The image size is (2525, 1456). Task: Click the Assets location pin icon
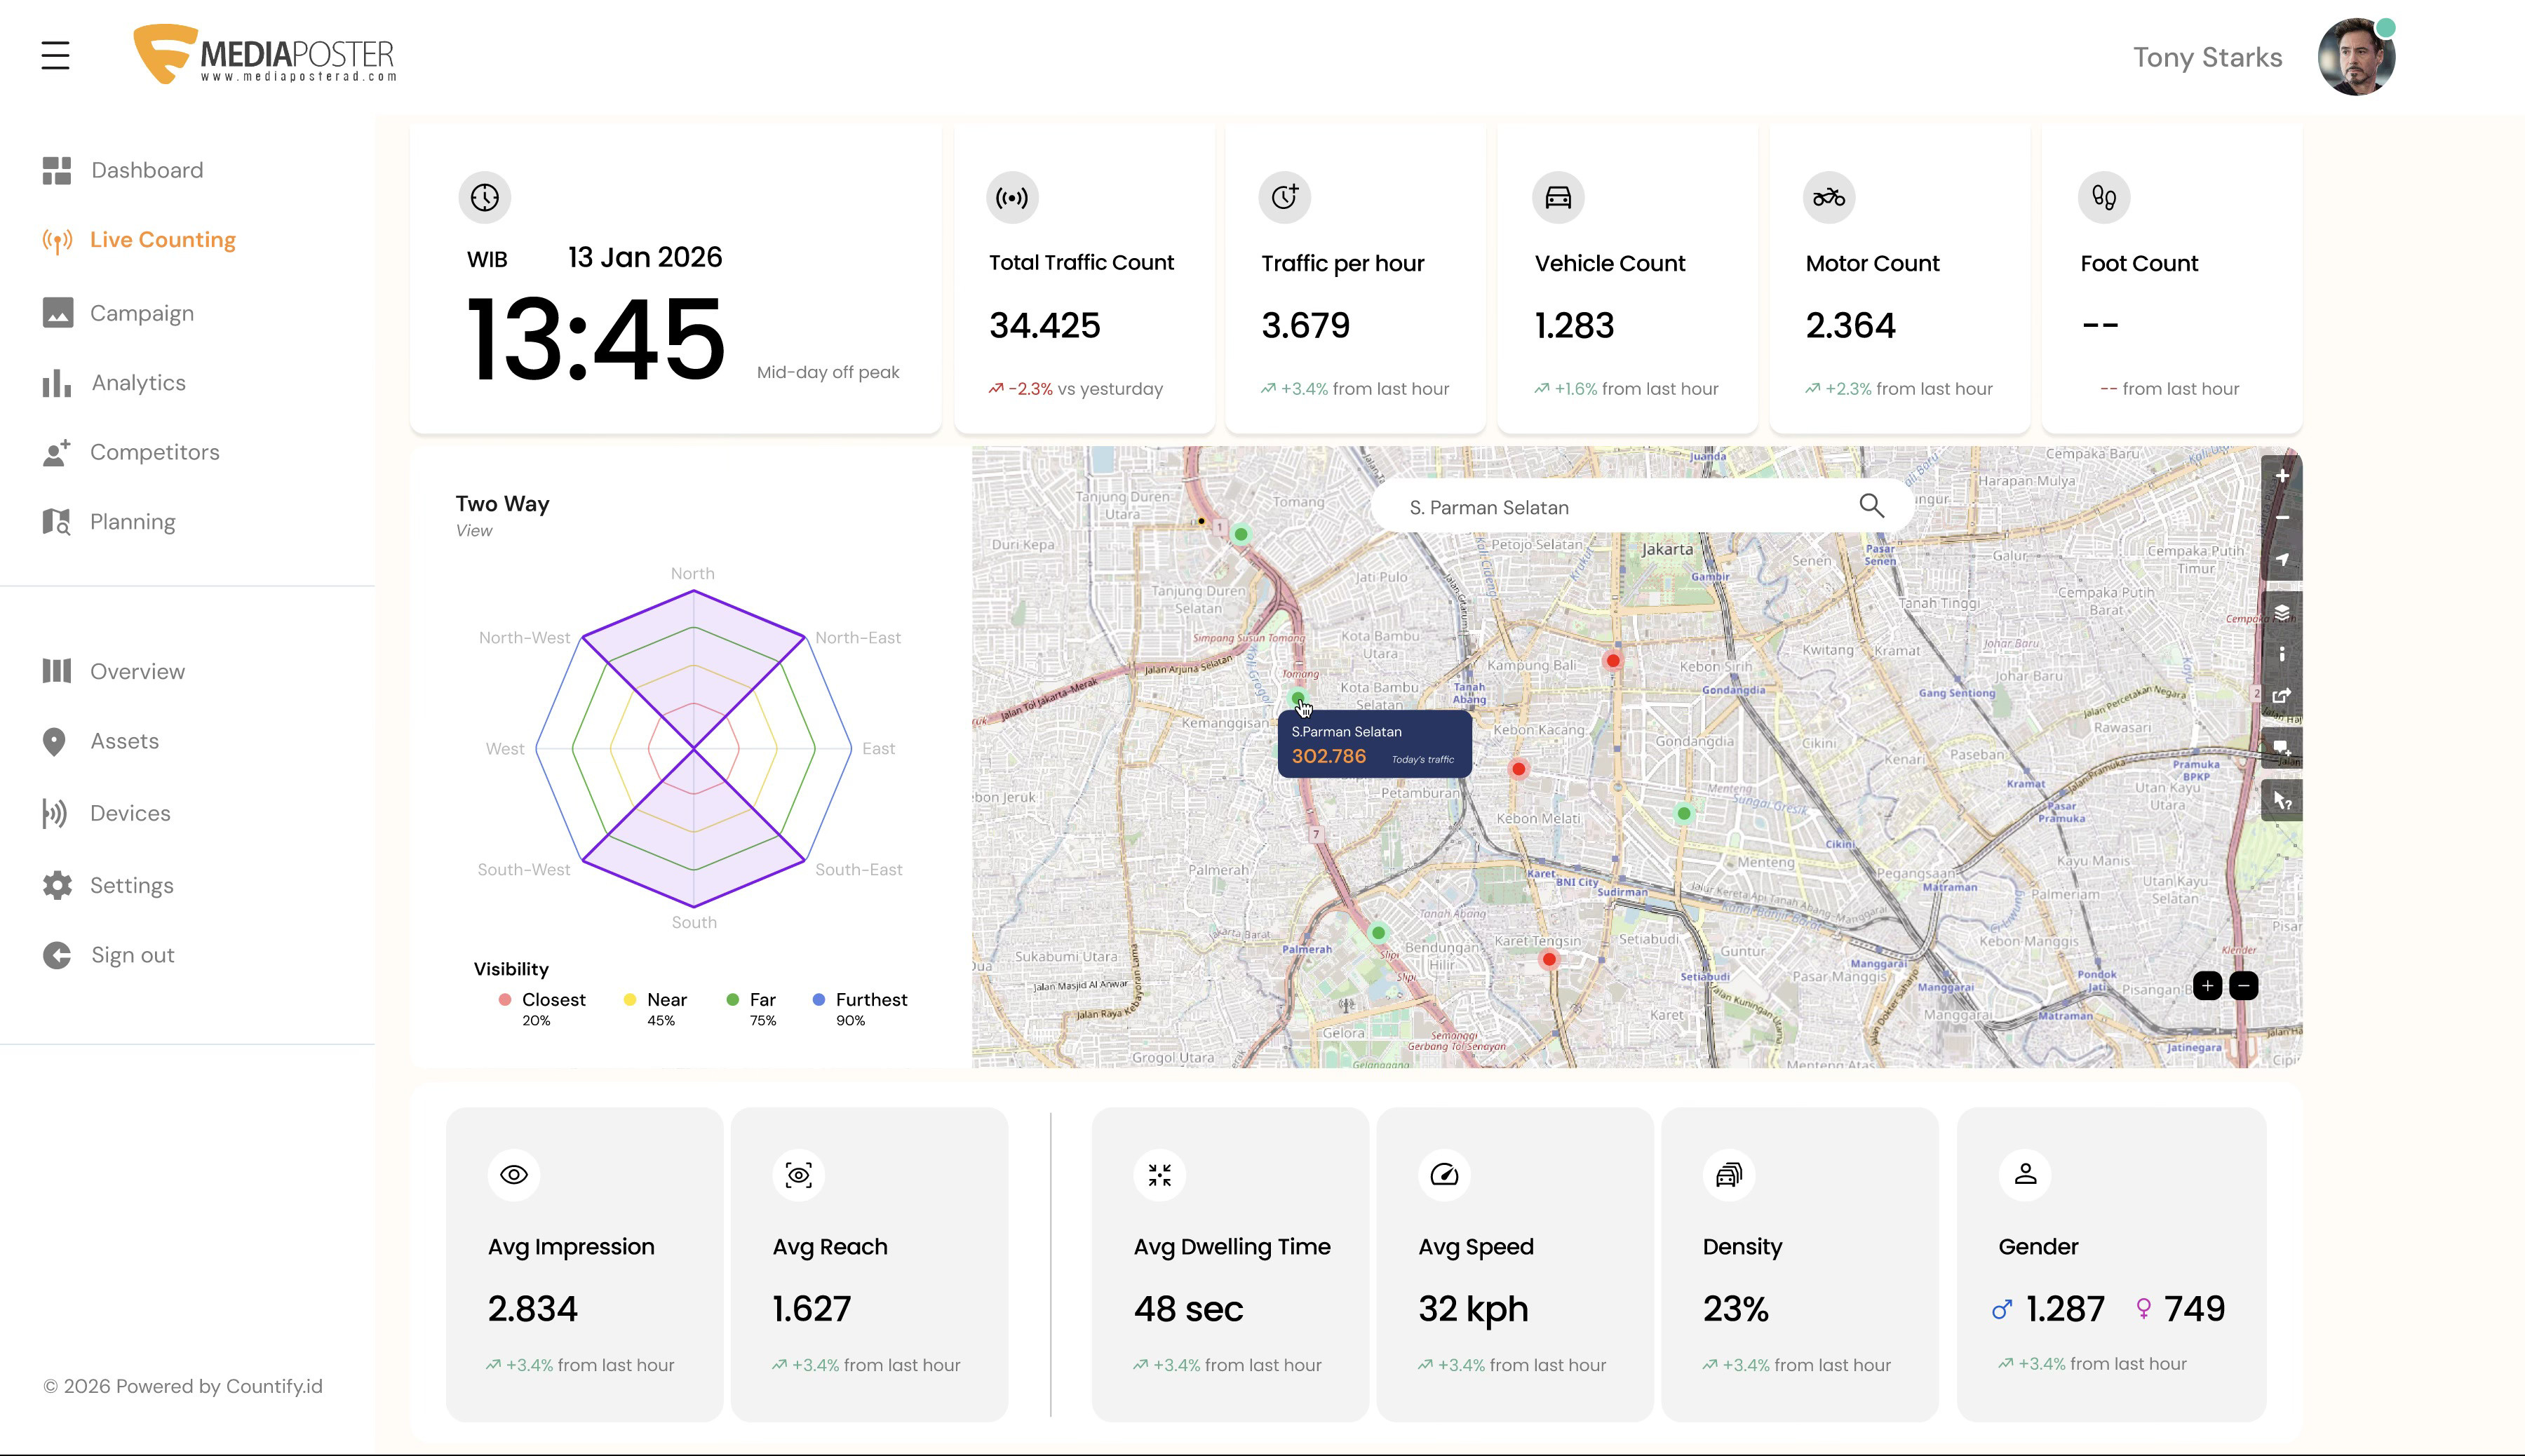(54, 742)
